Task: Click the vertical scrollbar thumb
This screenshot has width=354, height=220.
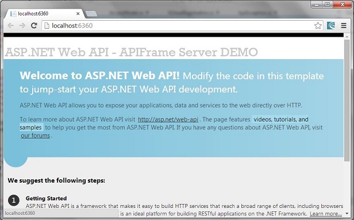Action: (x=347, y=100)
